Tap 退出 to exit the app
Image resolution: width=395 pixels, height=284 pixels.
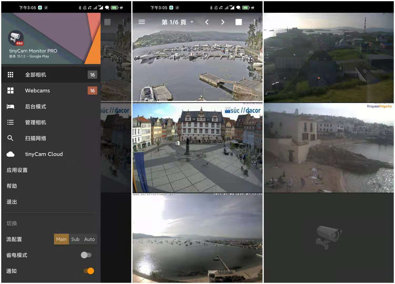click(12, 202)
